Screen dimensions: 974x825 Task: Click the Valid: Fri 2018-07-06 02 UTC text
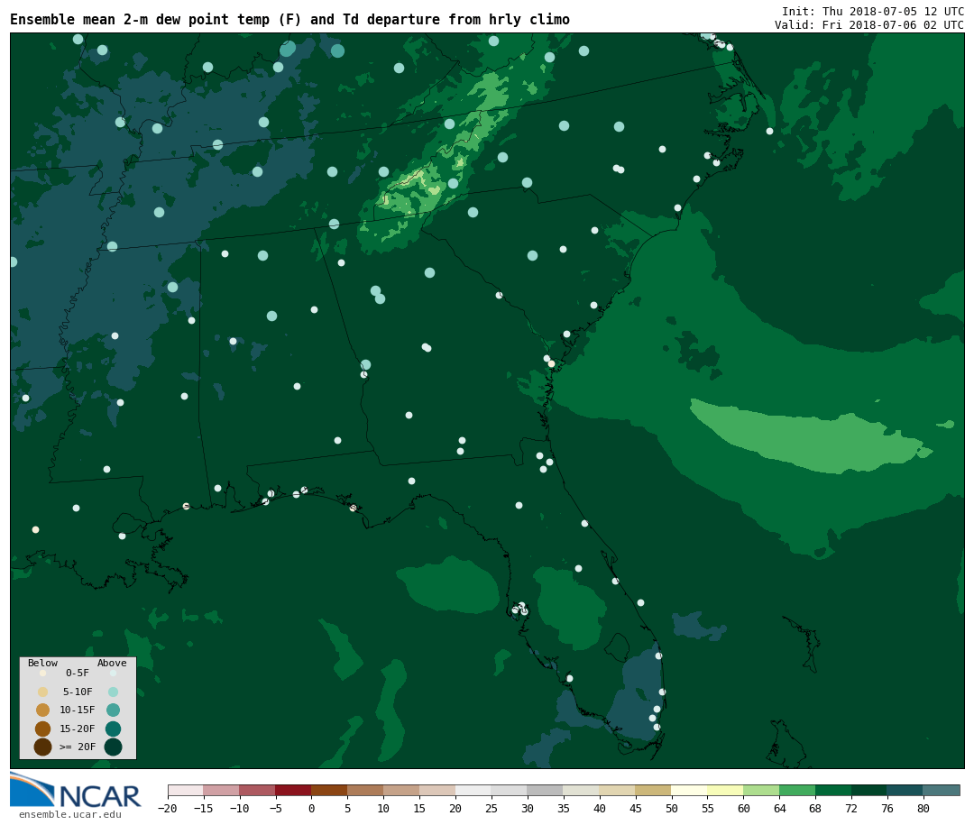pos(869,25)
